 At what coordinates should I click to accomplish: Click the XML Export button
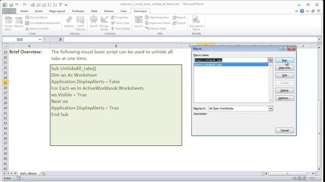click(x=179, y=23)
